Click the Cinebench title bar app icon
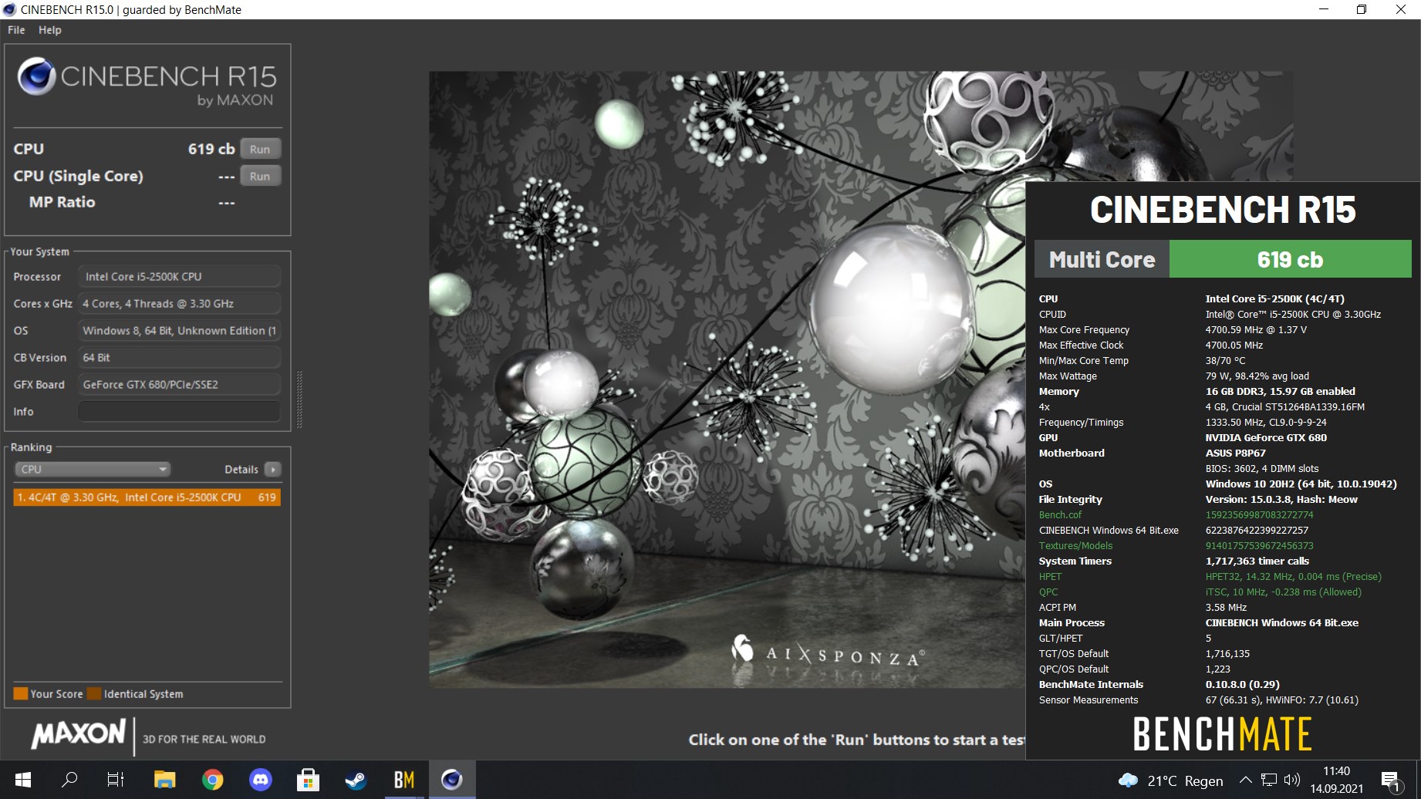The width and height of the screenshot is (1421, 799). (x=10, y=9)
